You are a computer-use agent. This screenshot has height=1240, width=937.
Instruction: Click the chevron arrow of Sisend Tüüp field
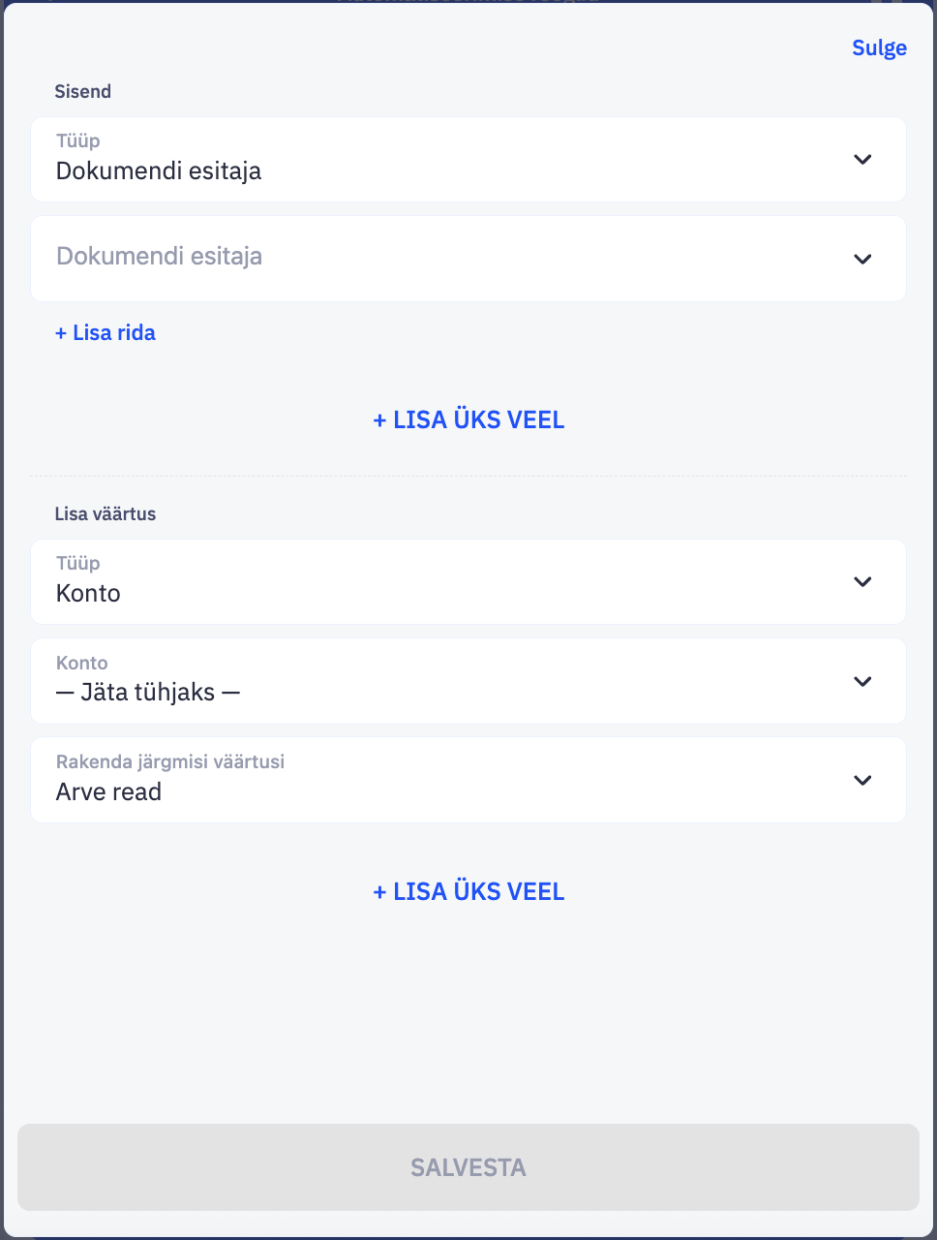(862, 160)
